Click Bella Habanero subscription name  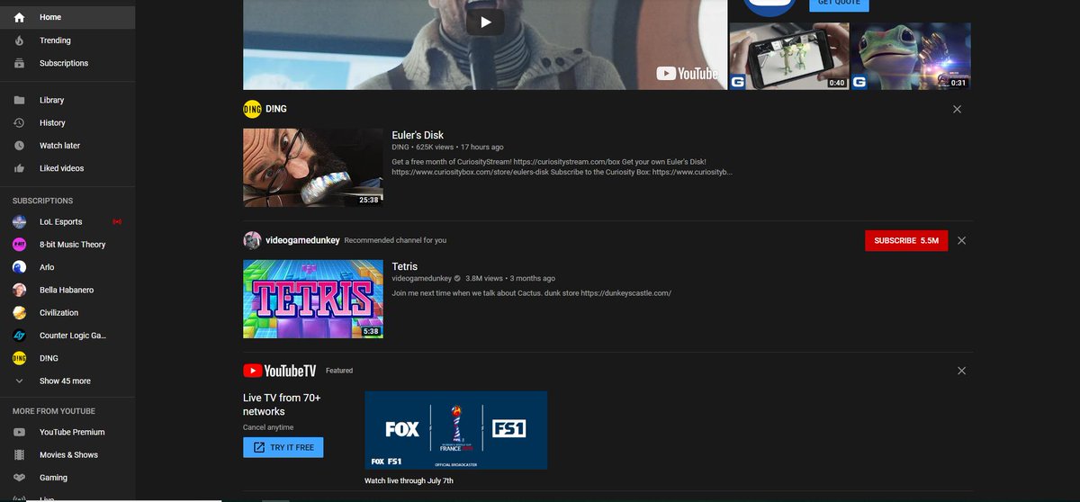click(67, 290)
